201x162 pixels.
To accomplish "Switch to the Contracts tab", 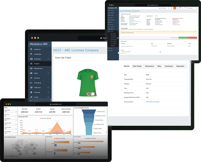I will pyautogui.click(x=169, y=66).
